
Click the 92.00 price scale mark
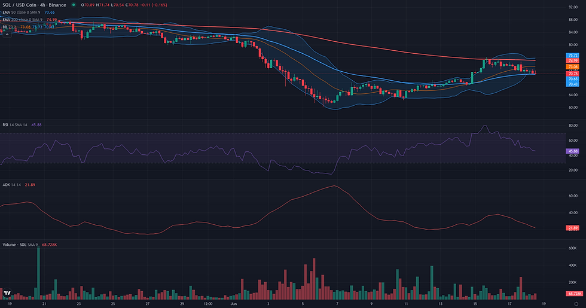point(573,7)
